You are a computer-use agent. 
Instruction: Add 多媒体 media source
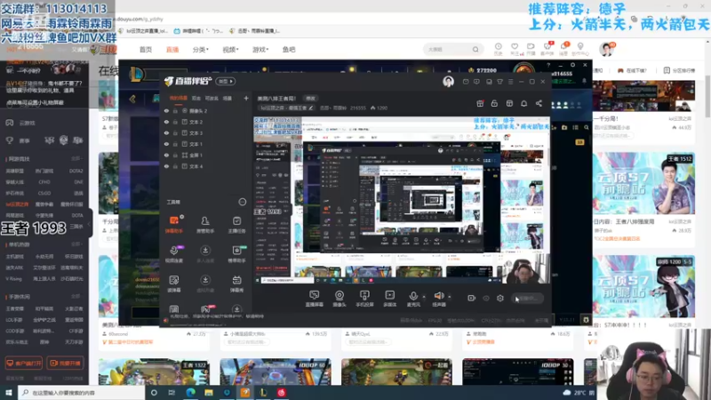[x=389, y=299]
